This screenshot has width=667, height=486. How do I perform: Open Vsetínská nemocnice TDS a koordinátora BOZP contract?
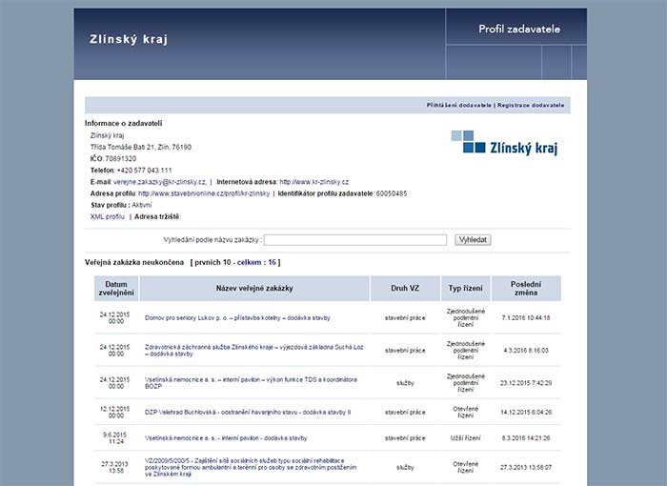(251, 383)
